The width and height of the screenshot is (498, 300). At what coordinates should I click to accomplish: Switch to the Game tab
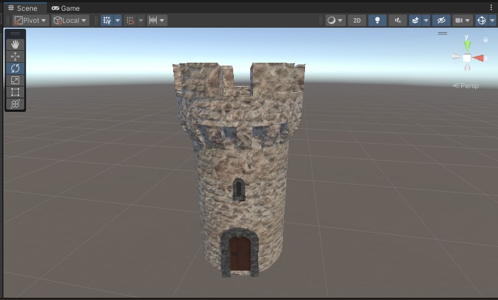66,8
